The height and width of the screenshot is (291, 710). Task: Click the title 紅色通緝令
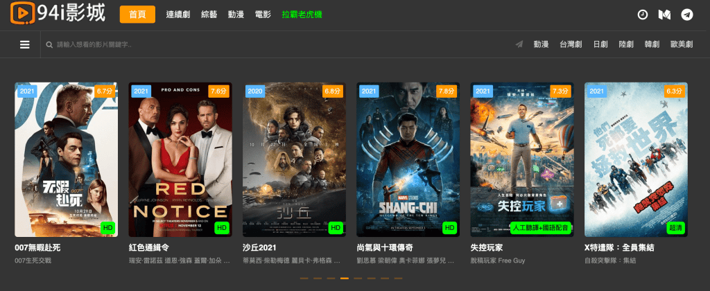click(149, 248)
